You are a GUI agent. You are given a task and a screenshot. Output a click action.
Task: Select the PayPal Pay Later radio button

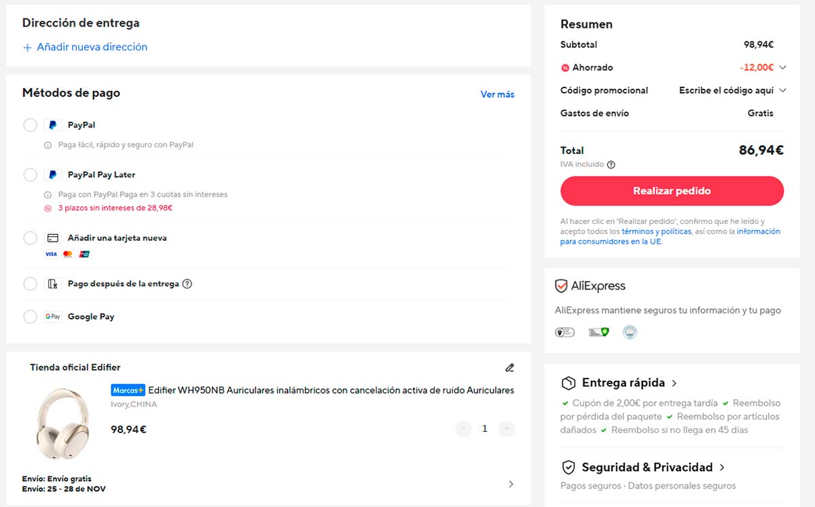30,175
